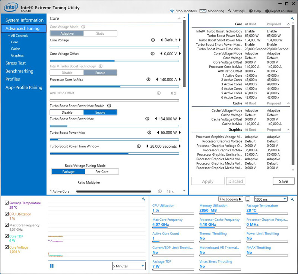Open info icon for Processor Core IccMax

click(x=148, y=79)
